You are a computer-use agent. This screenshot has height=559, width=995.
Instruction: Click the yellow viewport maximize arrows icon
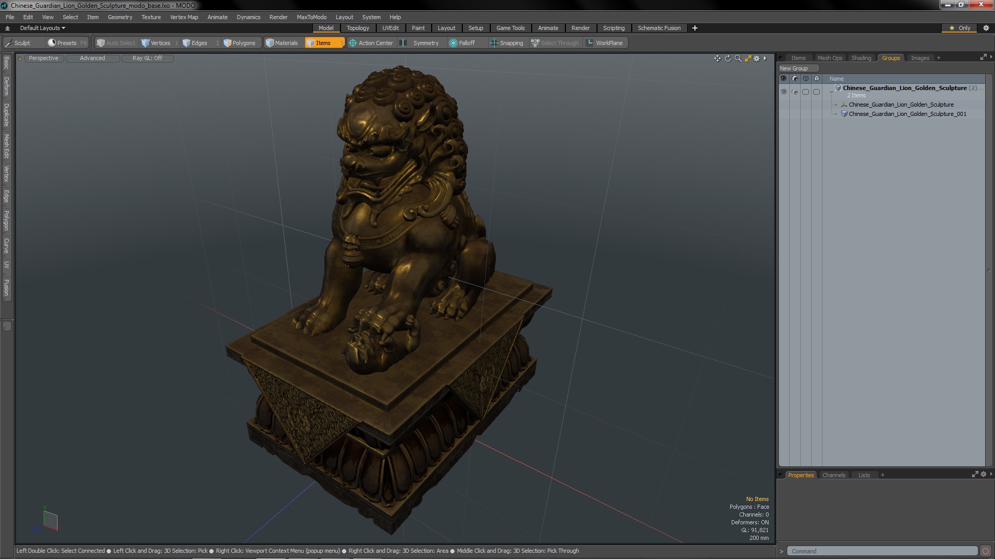[x=748, y=58]
